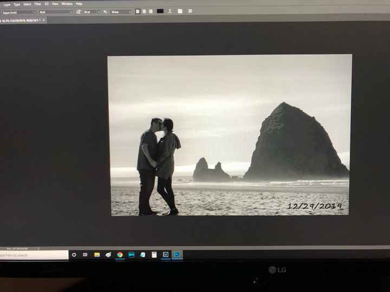Open Cortana from the taskbar

[74, 255]
